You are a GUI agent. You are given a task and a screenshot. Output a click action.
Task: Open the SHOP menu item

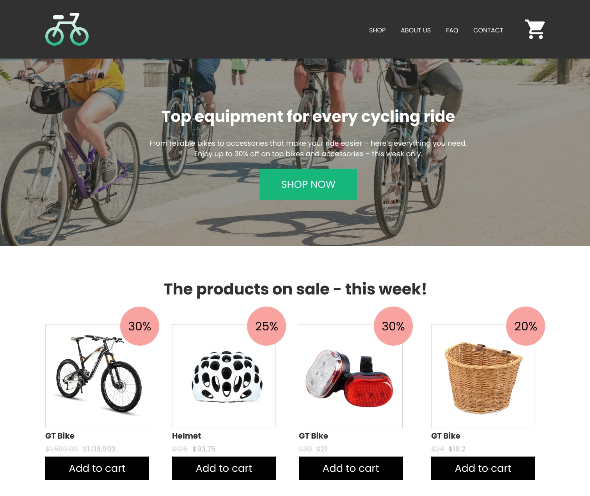click(377, 30)
